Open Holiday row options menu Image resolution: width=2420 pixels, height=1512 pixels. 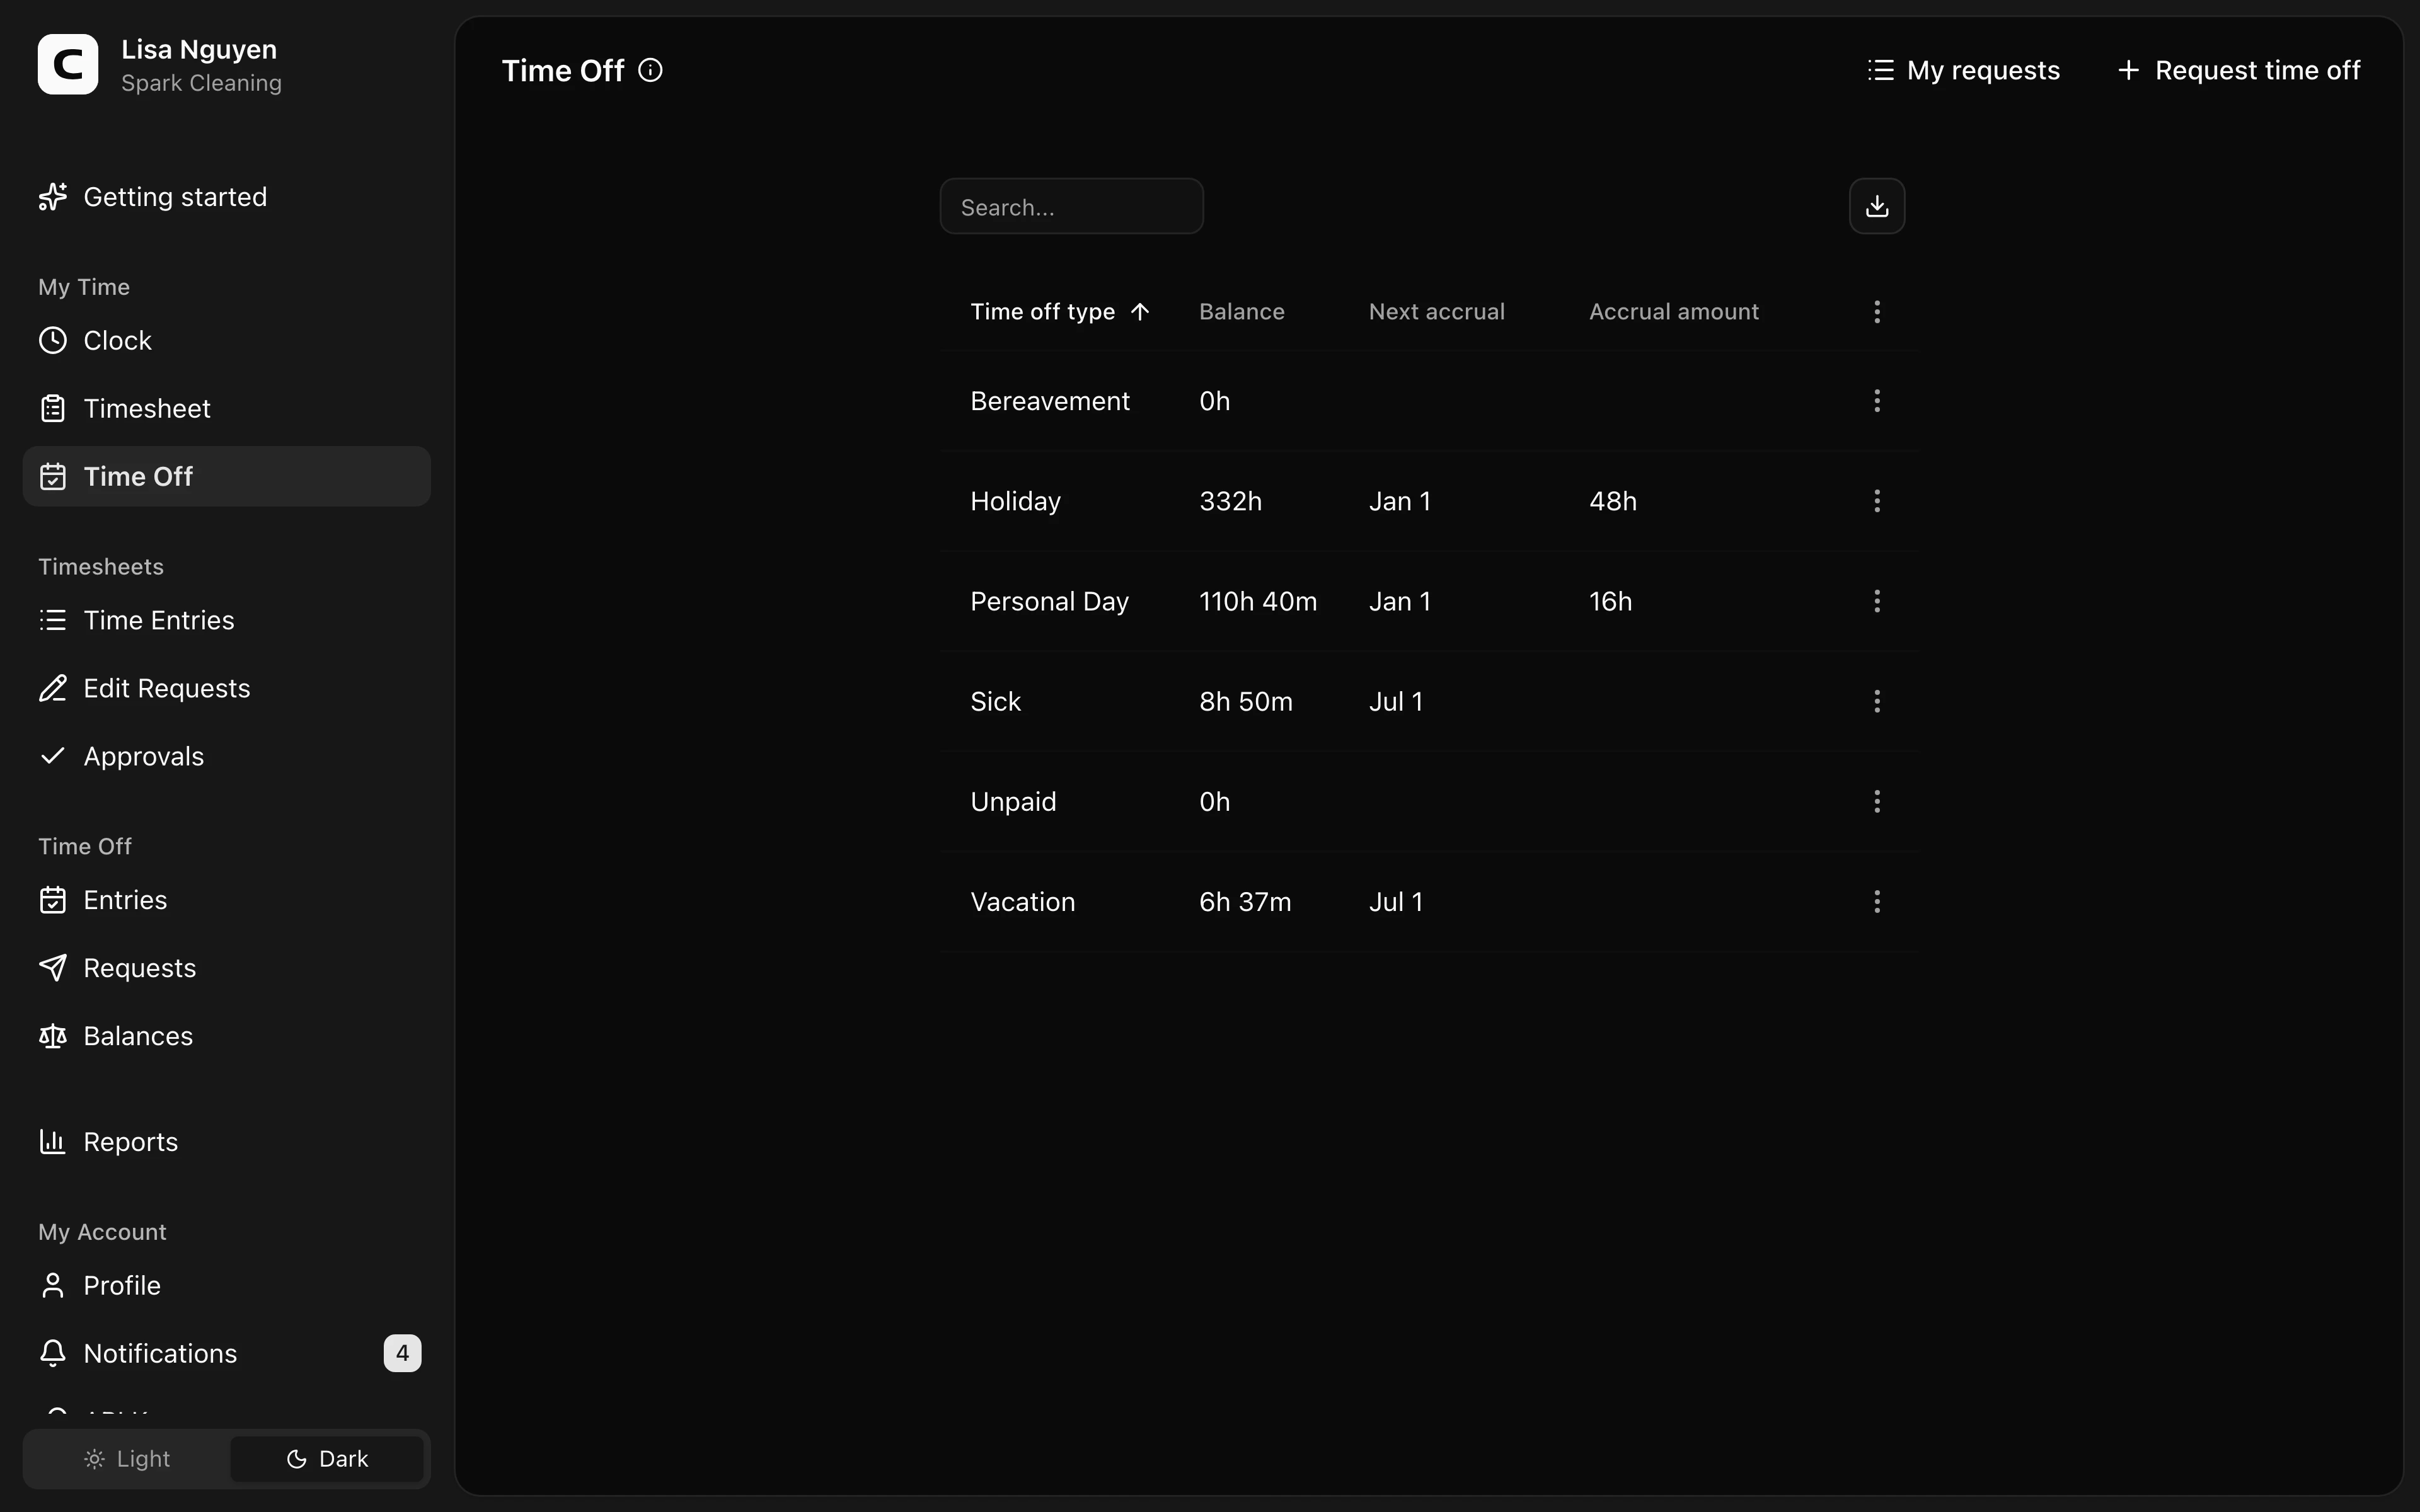point(1877,501)
